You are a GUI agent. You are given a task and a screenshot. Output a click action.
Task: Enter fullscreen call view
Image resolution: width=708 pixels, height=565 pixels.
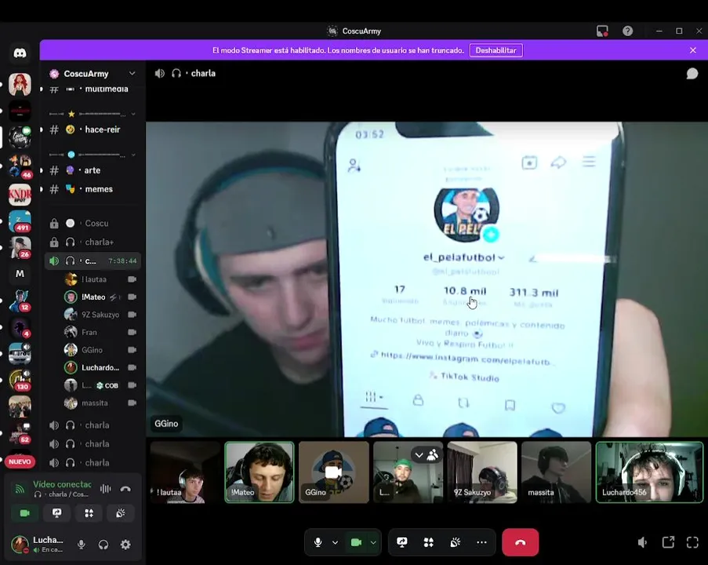point(692,542)
